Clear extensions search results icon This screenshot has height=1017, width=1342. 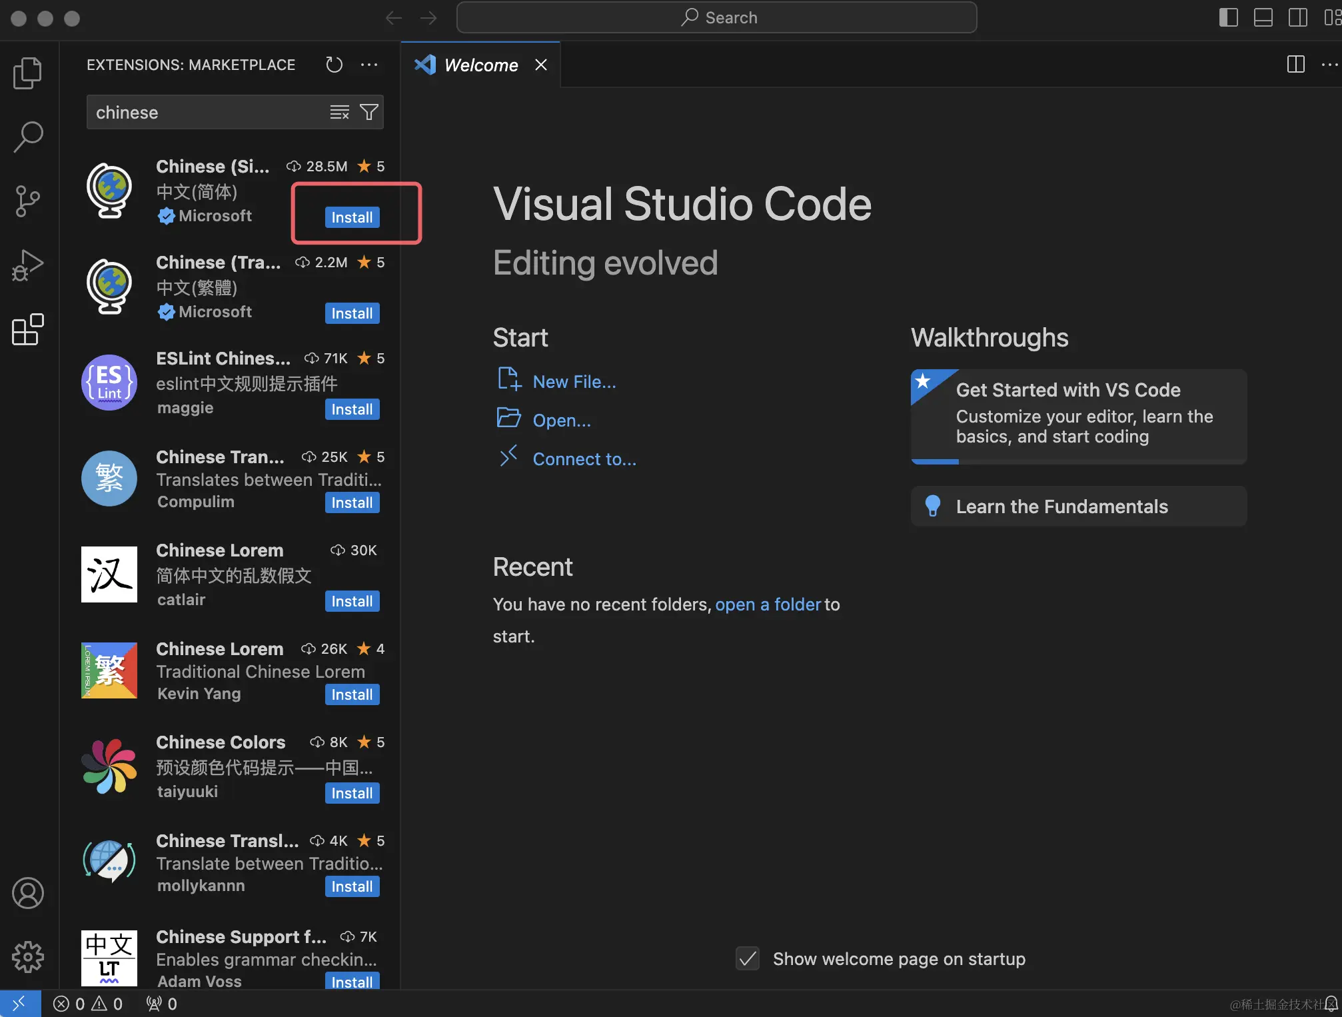(x=339, y=112)
